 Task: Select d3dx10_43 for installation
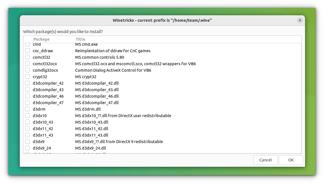(x=27, y=122)
